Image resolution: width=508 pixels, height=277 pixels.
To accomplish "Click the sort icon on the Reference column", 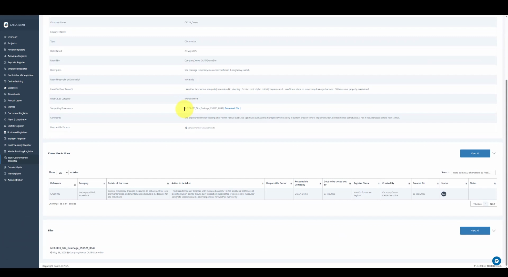I will coord(75,185).
